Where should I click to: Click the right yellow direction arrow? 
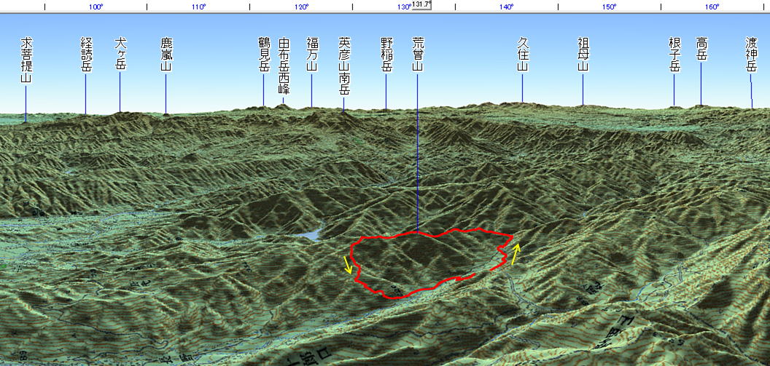pos(516,254)
